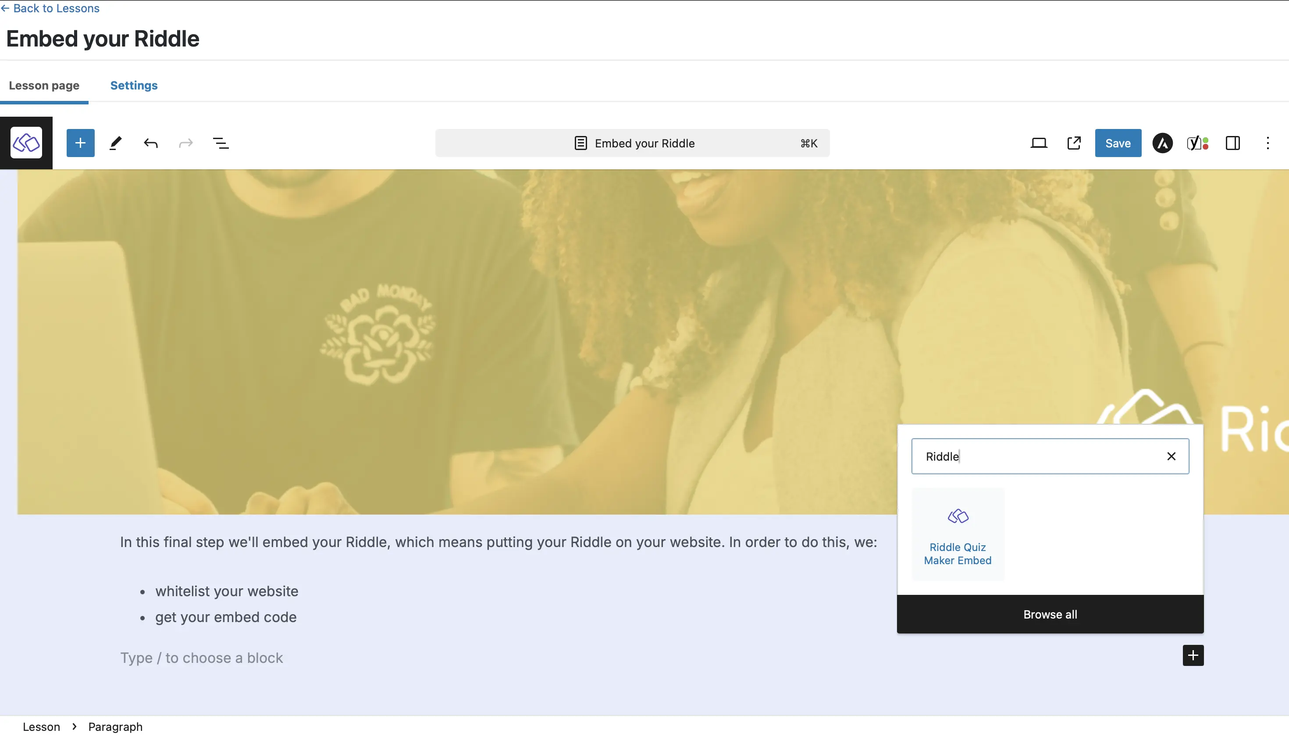Screen dimensions: 1289x737
Task: Click the preview/eye view icon
Action: (1039, 143)
